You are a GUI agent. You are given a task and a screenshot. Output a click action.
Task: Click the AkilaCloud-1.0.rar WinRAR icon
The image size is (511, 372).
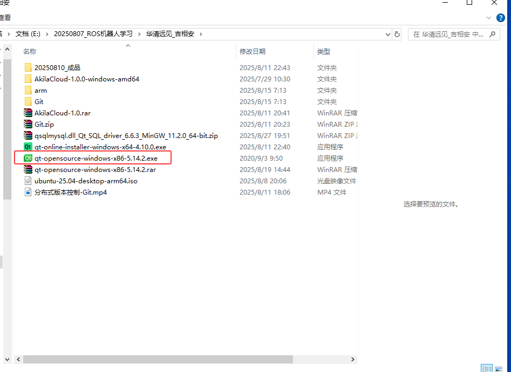click(28, 113)
